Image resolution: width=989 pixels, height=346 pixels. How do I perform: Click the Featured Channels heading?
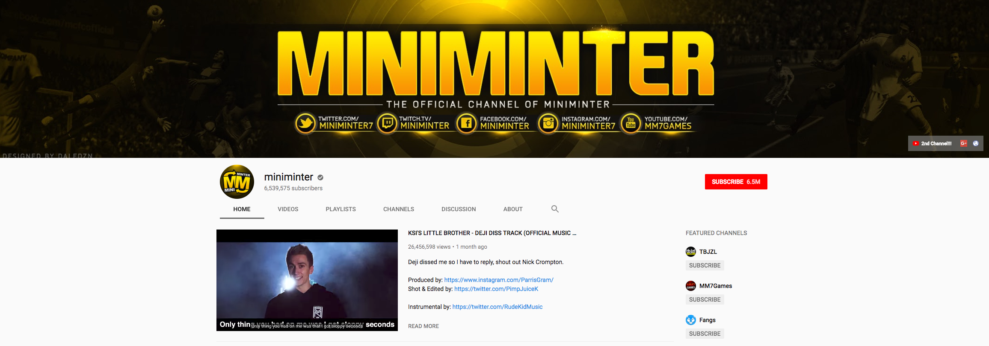pos(717,233)
